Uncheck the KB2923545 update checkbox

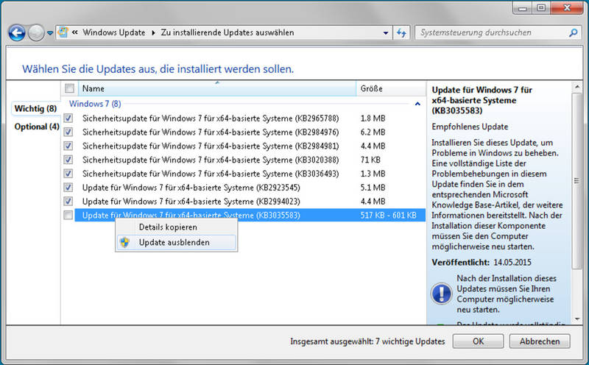pyautogui.click(x=68, y=188)
